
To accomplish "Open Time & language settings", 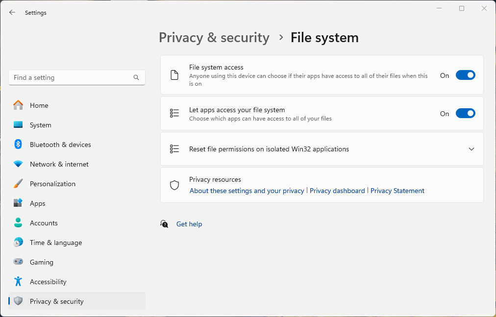I will pos(54,243).
